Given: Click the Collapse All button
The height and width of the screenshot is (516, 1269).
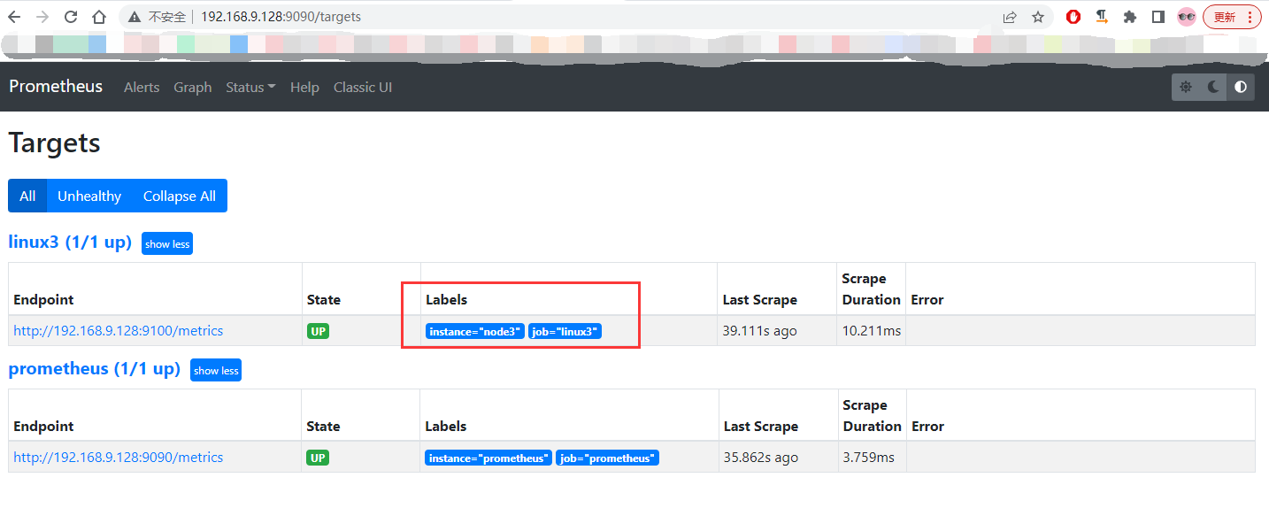Looking at the screenshot, I should pyautogui.click(x=180, y=196).
